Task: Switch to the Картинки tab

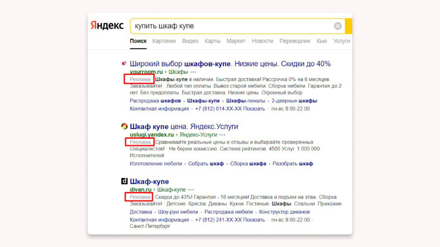Action: point(164,41)
